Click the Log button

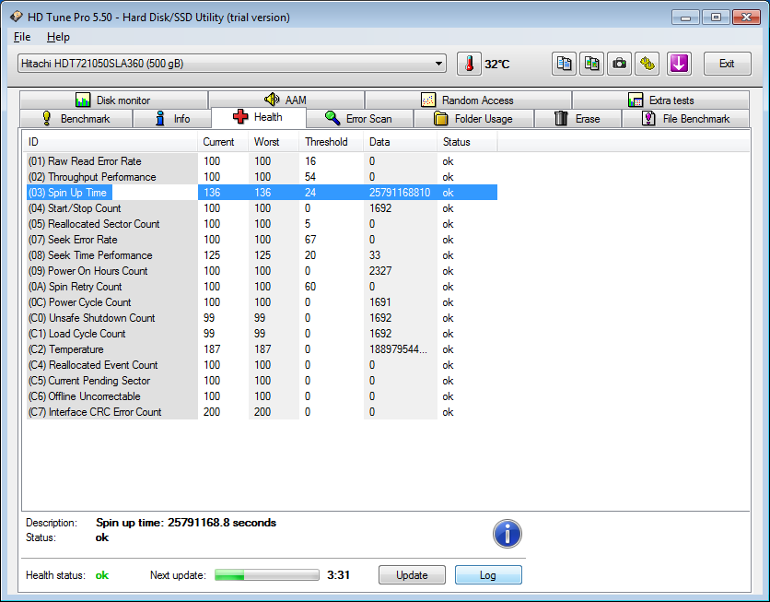pos(488,575)
